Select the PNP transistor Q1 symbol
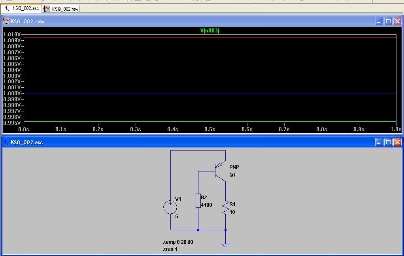 (x=220, y=171)
